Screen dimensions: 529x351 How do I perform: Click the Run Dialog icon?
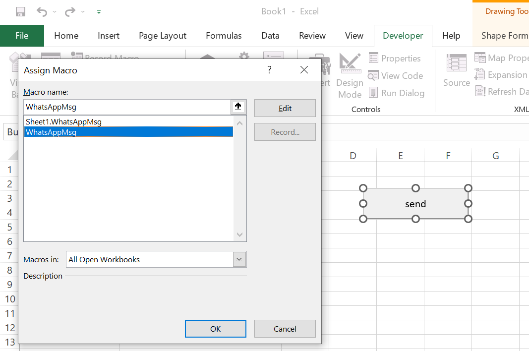pos(373,93)
